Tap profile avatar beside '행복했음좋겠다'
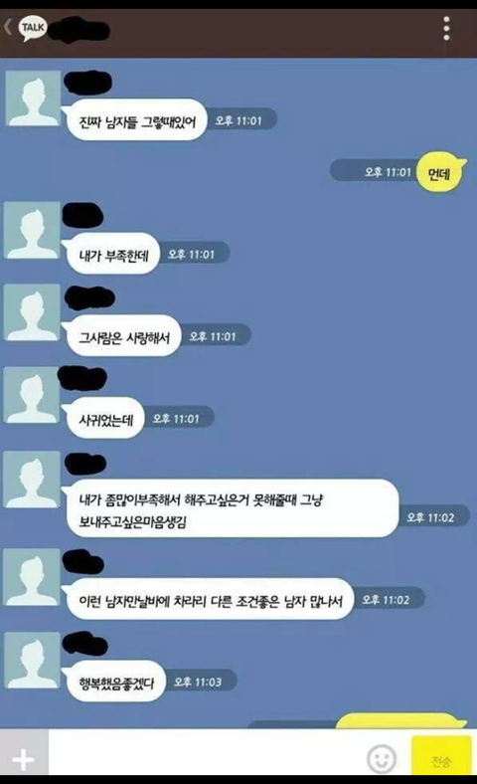The image size is (477, 784). (x=32, y=660)
